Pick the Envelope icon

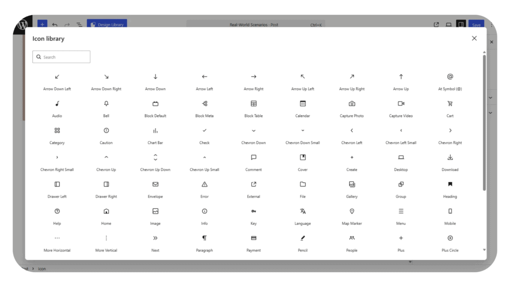pyautogui.click(x=155, y=184)
